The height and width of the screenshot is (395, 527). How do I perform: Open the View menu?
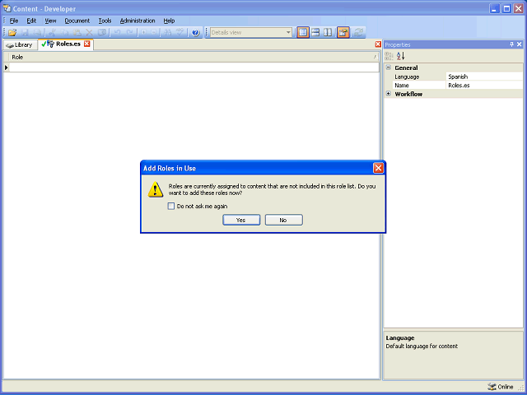[x=50, y=21]
